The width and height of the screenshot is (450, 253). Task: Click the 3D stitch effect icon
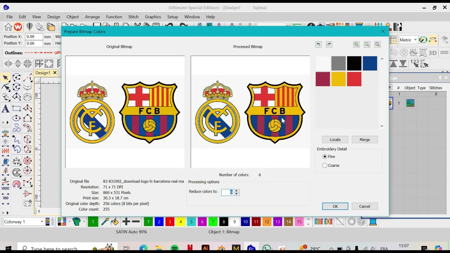point(432,53)
